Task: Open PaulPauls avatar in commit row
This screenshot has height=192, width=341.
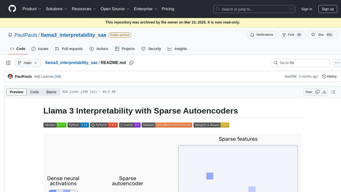Action: (10, 76)
